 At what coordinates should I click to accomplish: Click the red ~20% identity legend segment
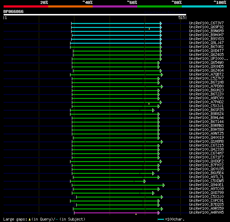coord(26,6)
